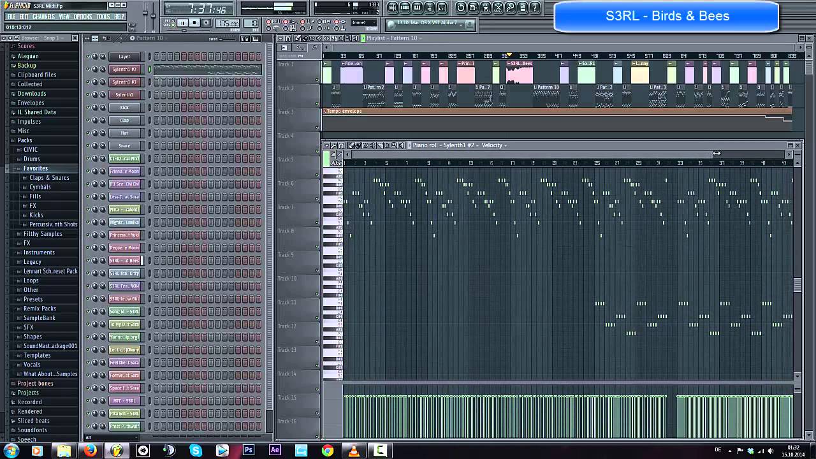
Task: Select the Snare channel button
Action: [x=124, y=145]
